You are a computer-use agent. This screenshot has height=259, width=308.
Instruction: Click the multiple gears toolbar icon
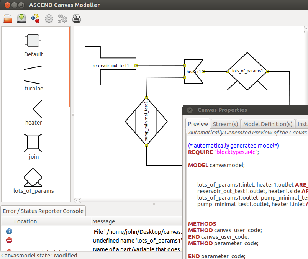tap(62, 18)
